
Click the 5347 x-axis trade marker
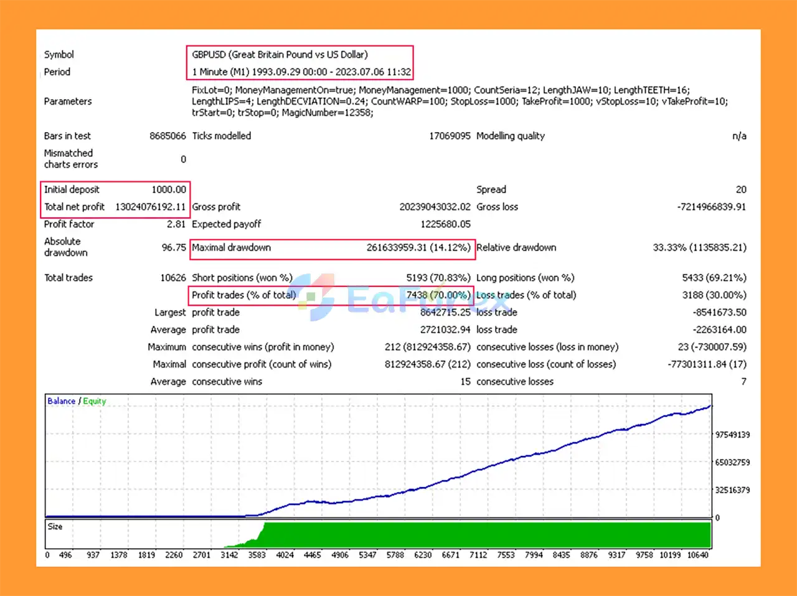tap(367, 555)
